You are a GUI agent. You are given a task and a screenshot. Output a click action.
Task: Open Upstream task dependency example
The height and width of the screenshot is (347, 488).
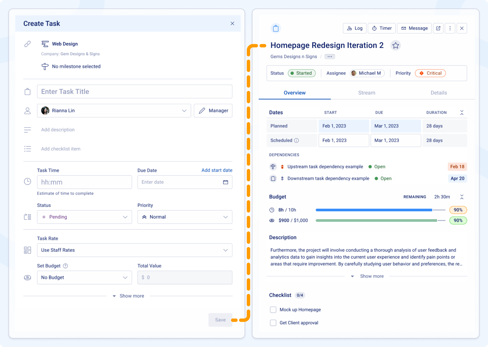[x=325, y=167]
